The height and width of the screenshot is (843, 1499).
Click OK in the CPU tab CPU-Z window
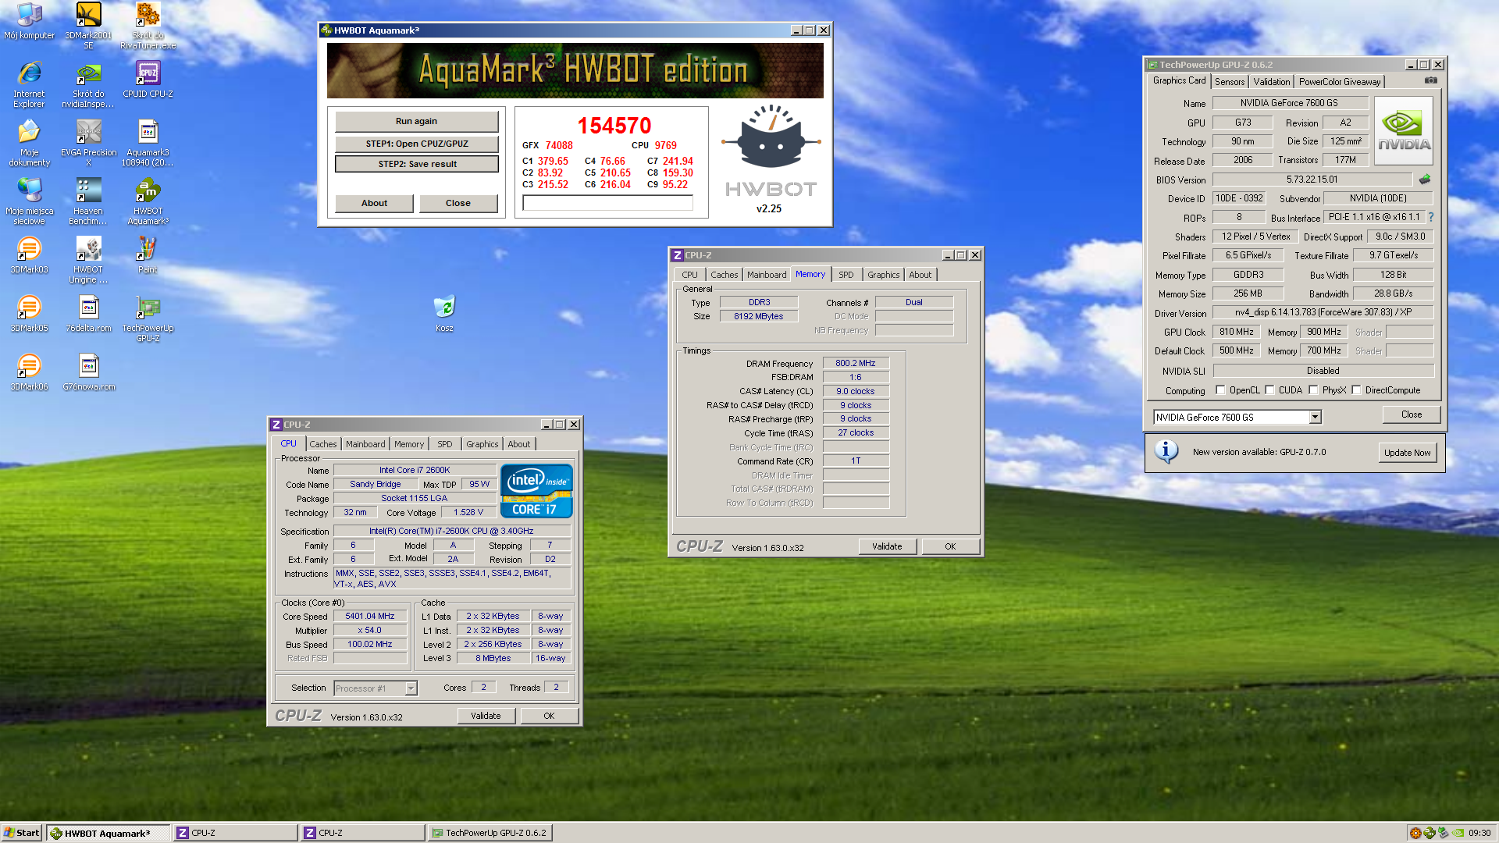[x=549, y=716]
